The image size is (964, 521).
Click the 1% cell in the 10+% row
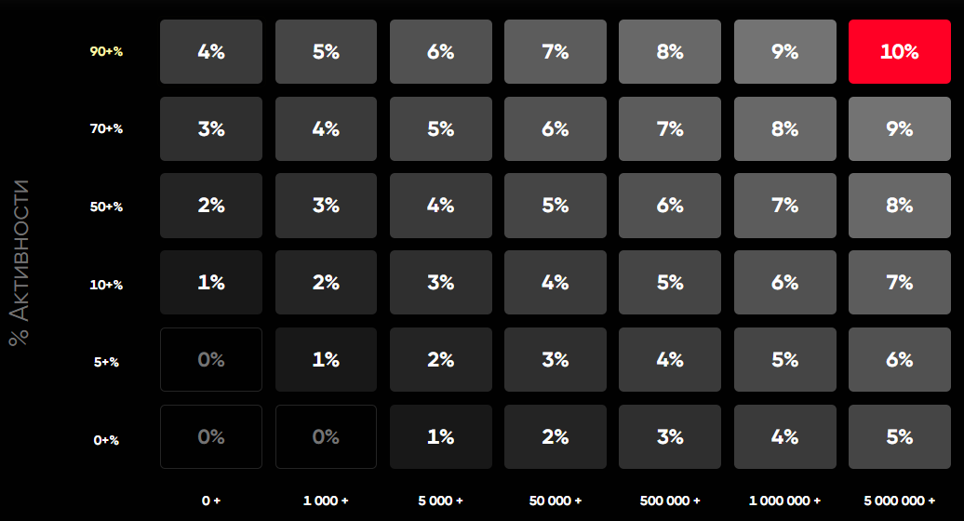click(x=211, y=283)
